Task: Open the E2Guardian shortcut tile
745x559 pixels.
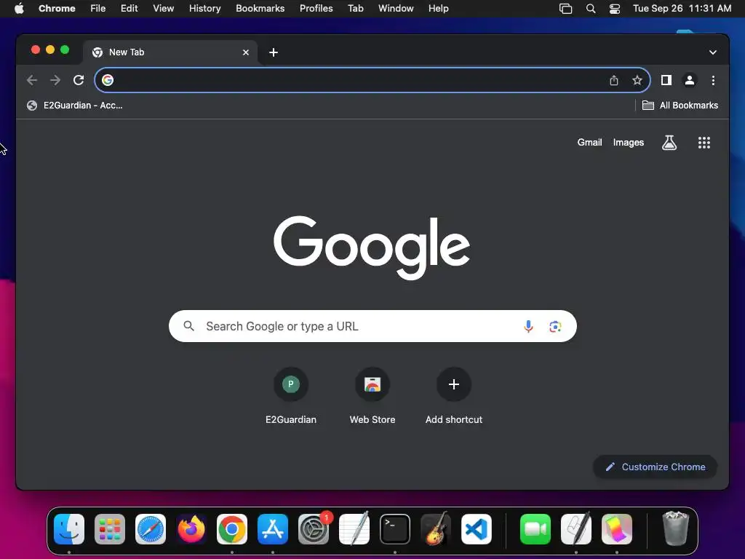Action: [x=291, y=396]
